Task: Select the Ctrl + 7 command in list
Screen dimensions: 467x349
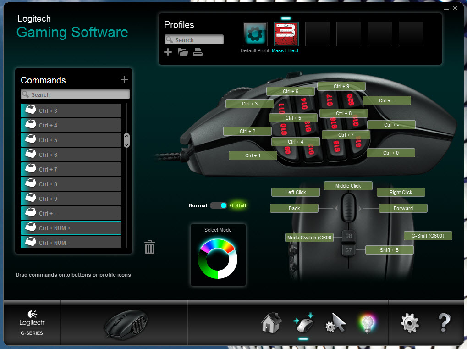Action: [x=71, y=169]
